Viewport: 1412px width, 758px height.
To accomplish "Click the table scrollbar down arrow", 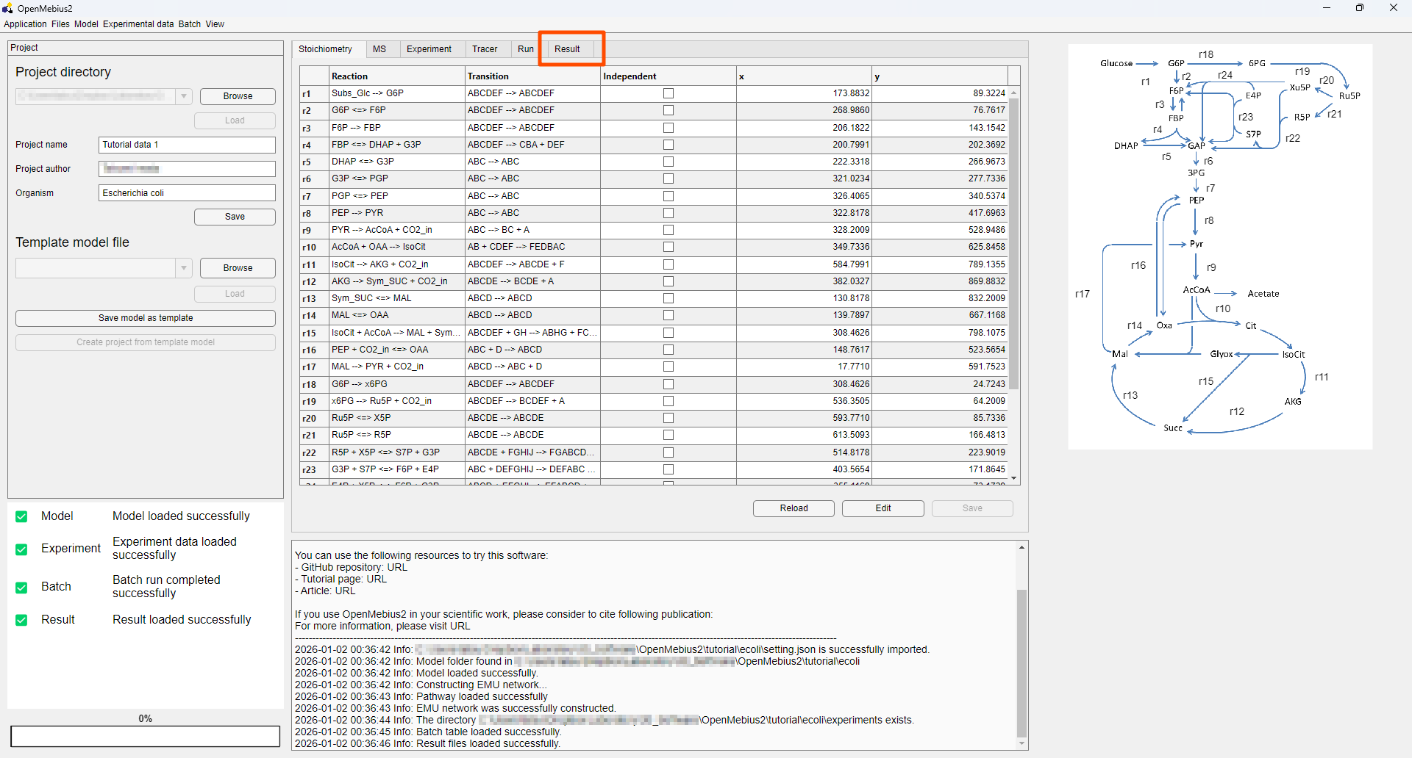I will (x=1014, y=478).
